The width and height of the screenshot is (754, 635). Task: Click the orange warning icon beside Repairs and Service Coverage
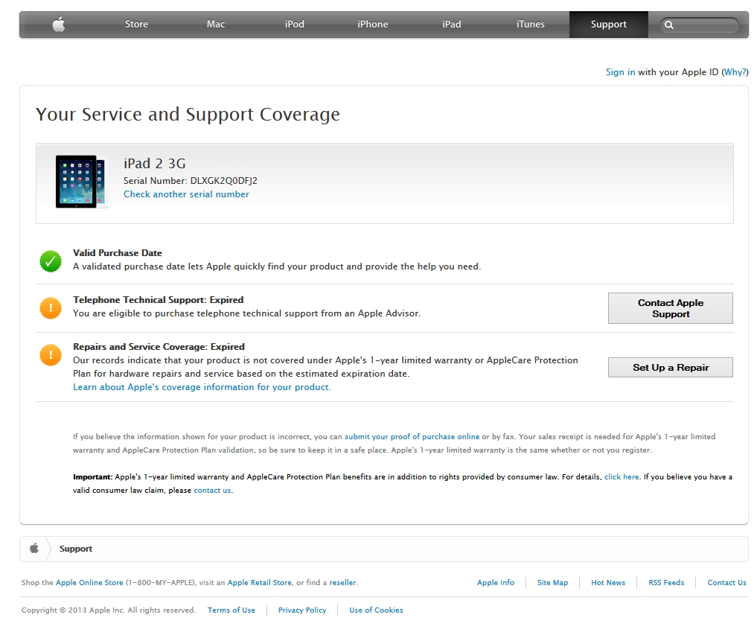[x=51, y=355]
